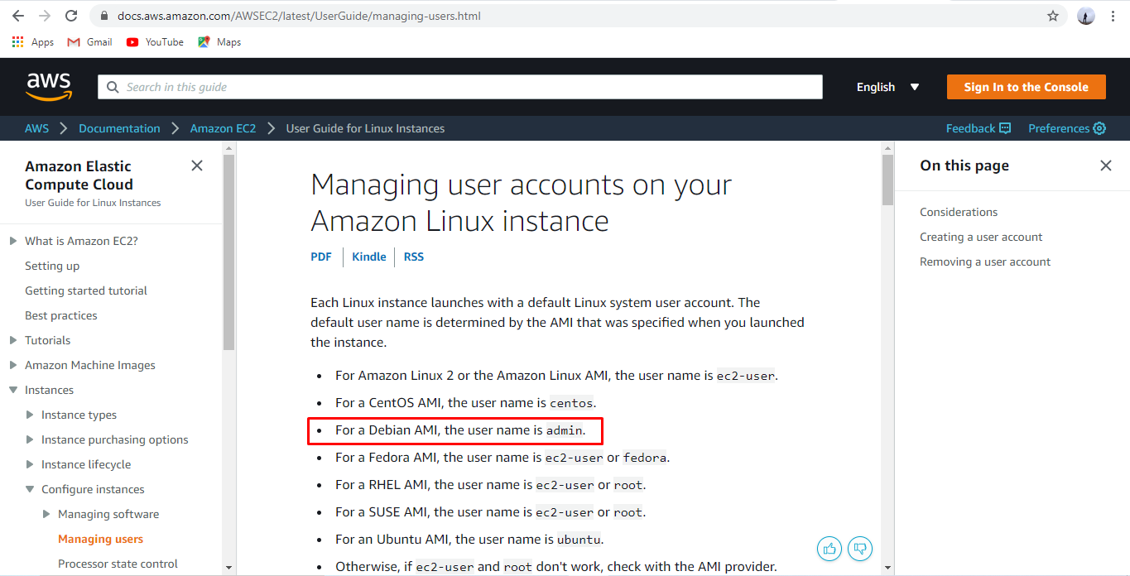
Task: Open the Apps grid bookmark
Action: click(x=33, y=42)
